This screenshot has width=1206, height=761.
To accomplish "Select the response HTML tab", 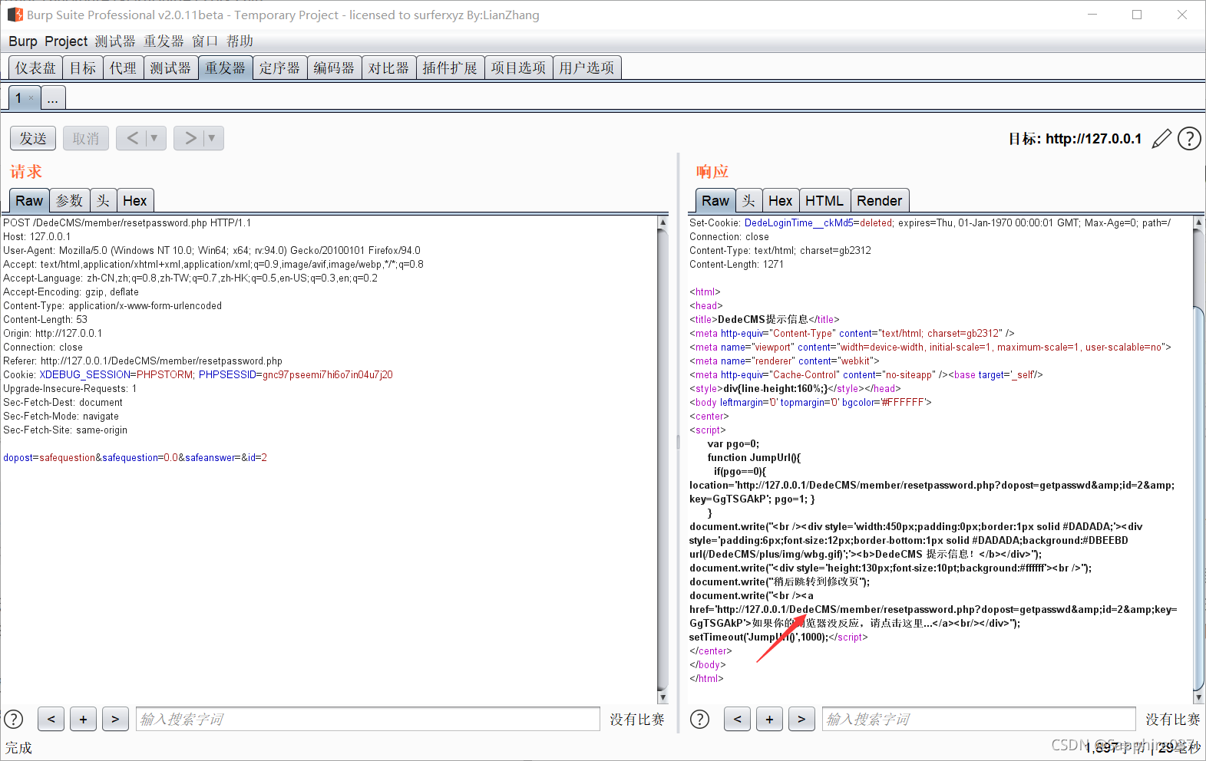I will 824,201.
